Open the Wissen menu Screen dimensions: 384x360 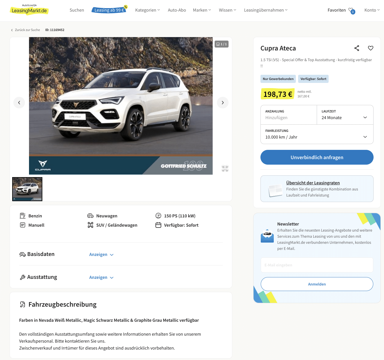(227, 10)
